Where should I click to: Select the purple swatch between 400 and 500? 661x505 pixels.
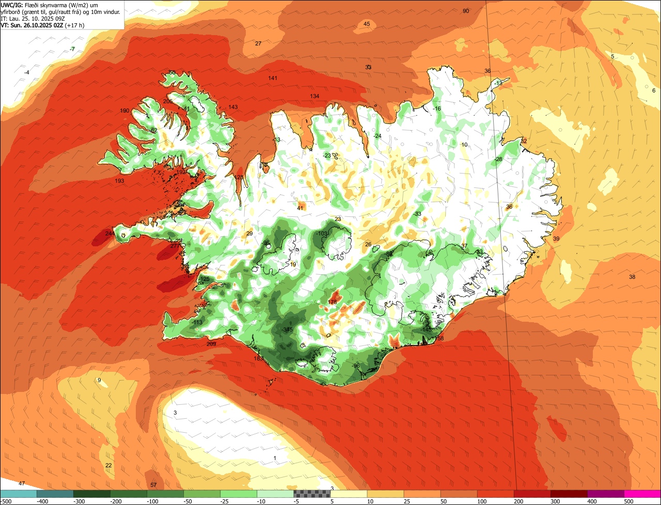pyautogui.click(x=605, y=494)
